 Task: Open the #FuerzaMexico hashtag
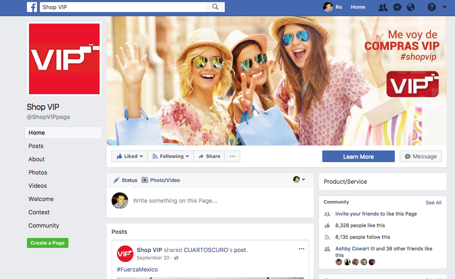[x=137, y=269]
